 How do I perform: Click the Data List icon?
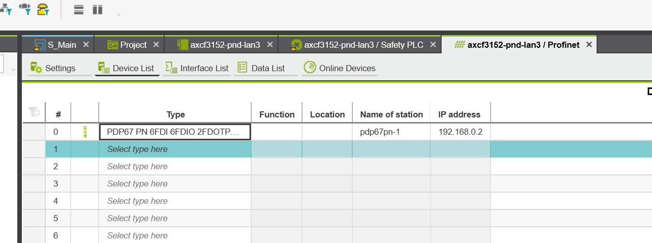[242, 67]
